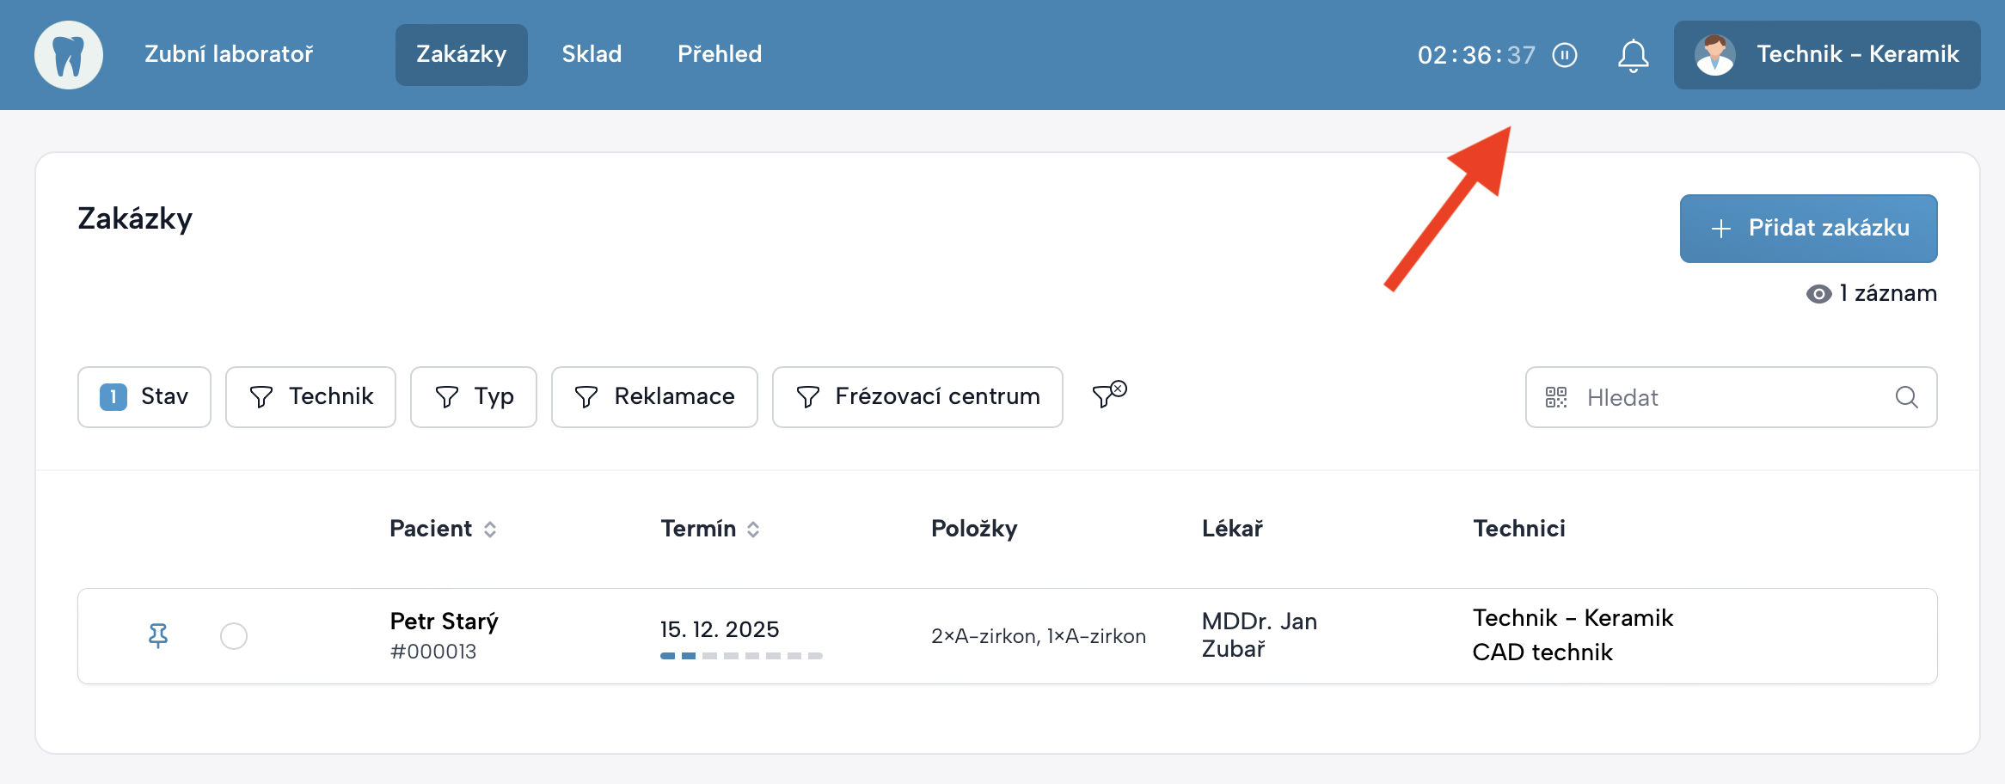Open the Frézovací centrum filter

[x=917, y=397]
